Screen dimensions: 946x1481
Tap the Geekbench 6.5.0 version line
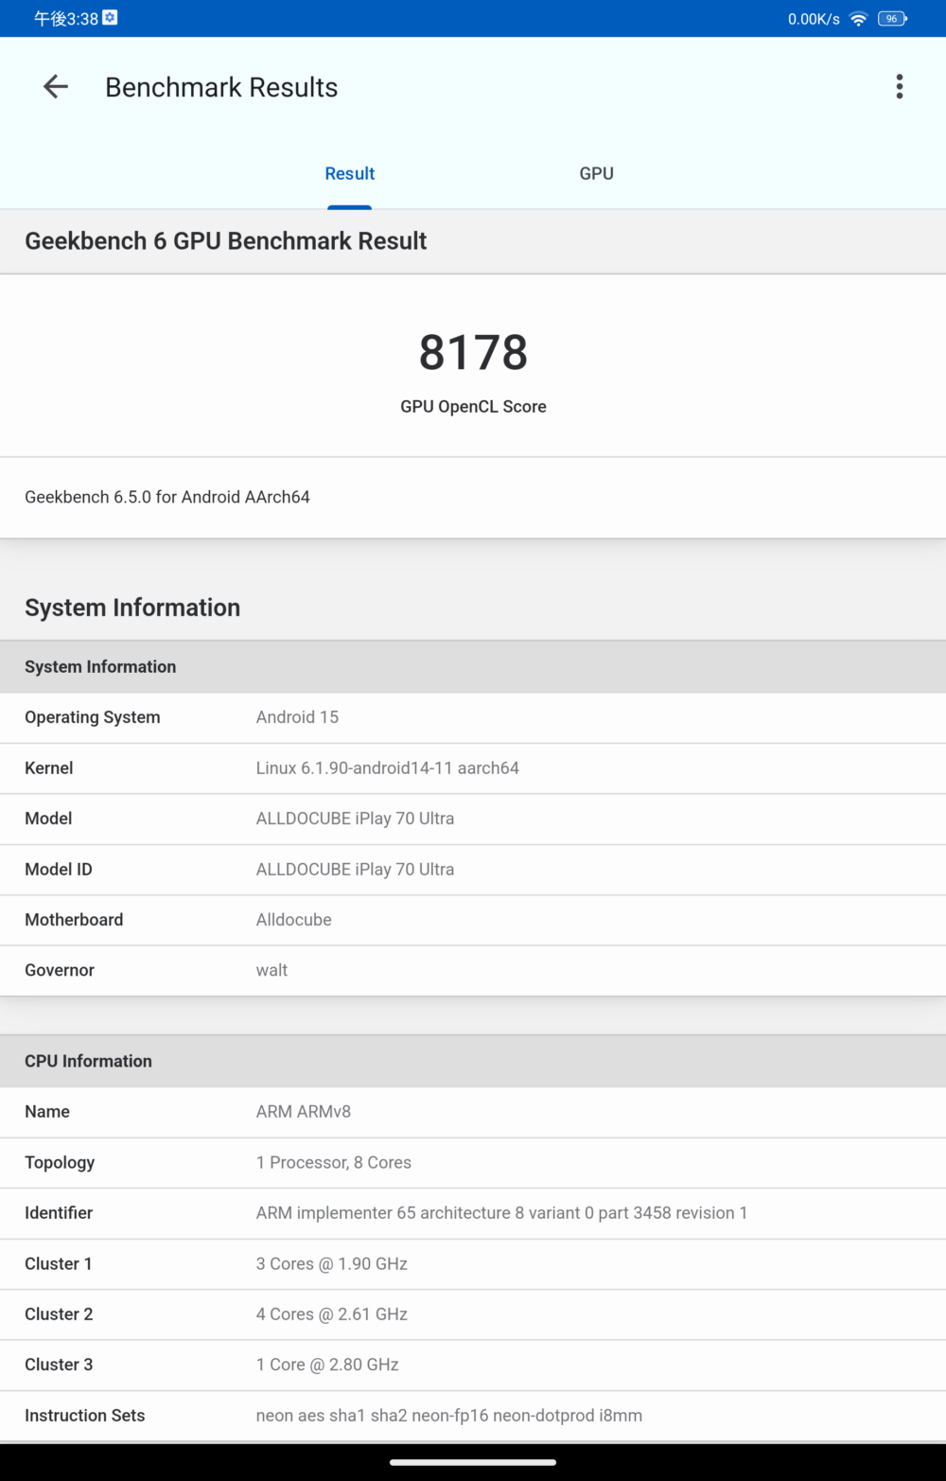coord(167,497)
